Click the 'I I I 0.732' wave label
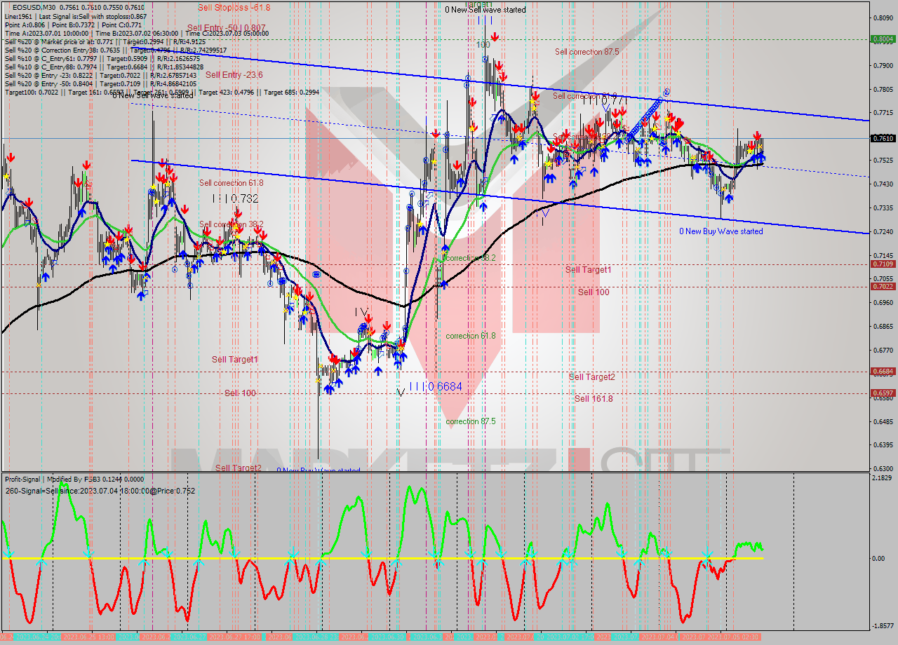 coord(235,198)
